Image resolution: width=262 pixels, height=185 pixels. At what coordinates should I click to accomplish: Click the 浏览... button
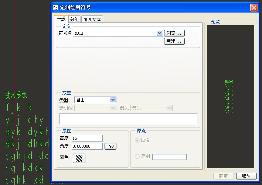[174, 33]
